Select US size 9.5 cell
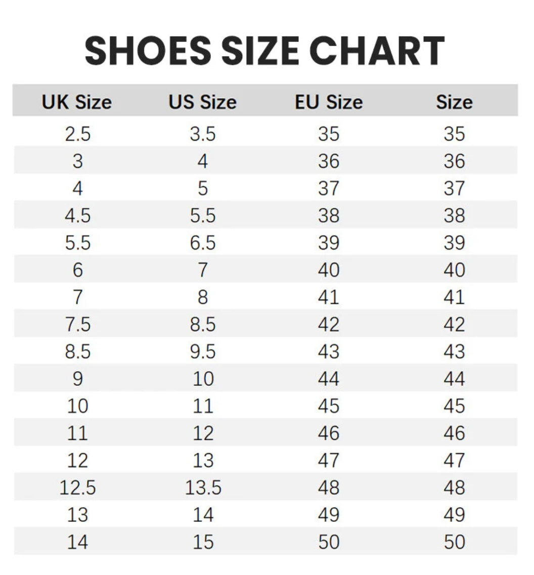Image resolution: width=534 pixels, height=575 pixels. point(203,351)
